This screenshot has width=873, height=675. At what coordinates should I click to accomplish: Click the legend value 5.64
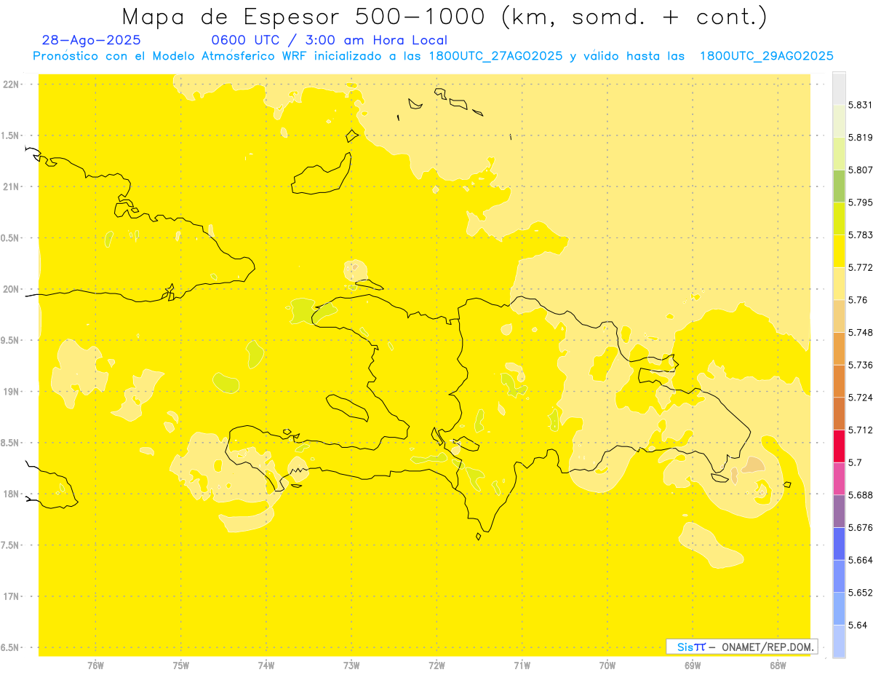[858, 625]
